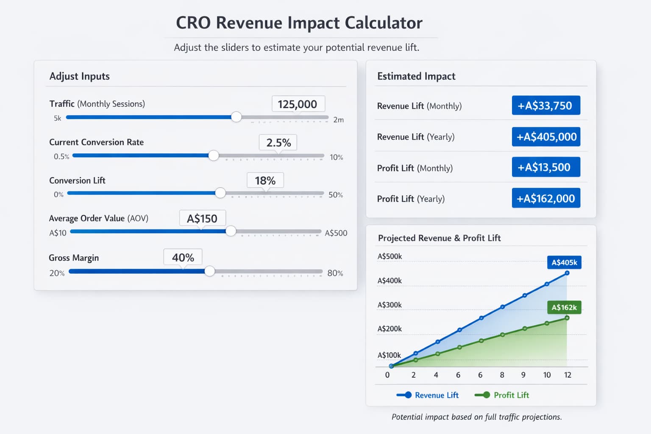This screenshot has width=651, height=434.
Task: Click the 80% gross margin maximum label
Action: (x=335, y=273)
